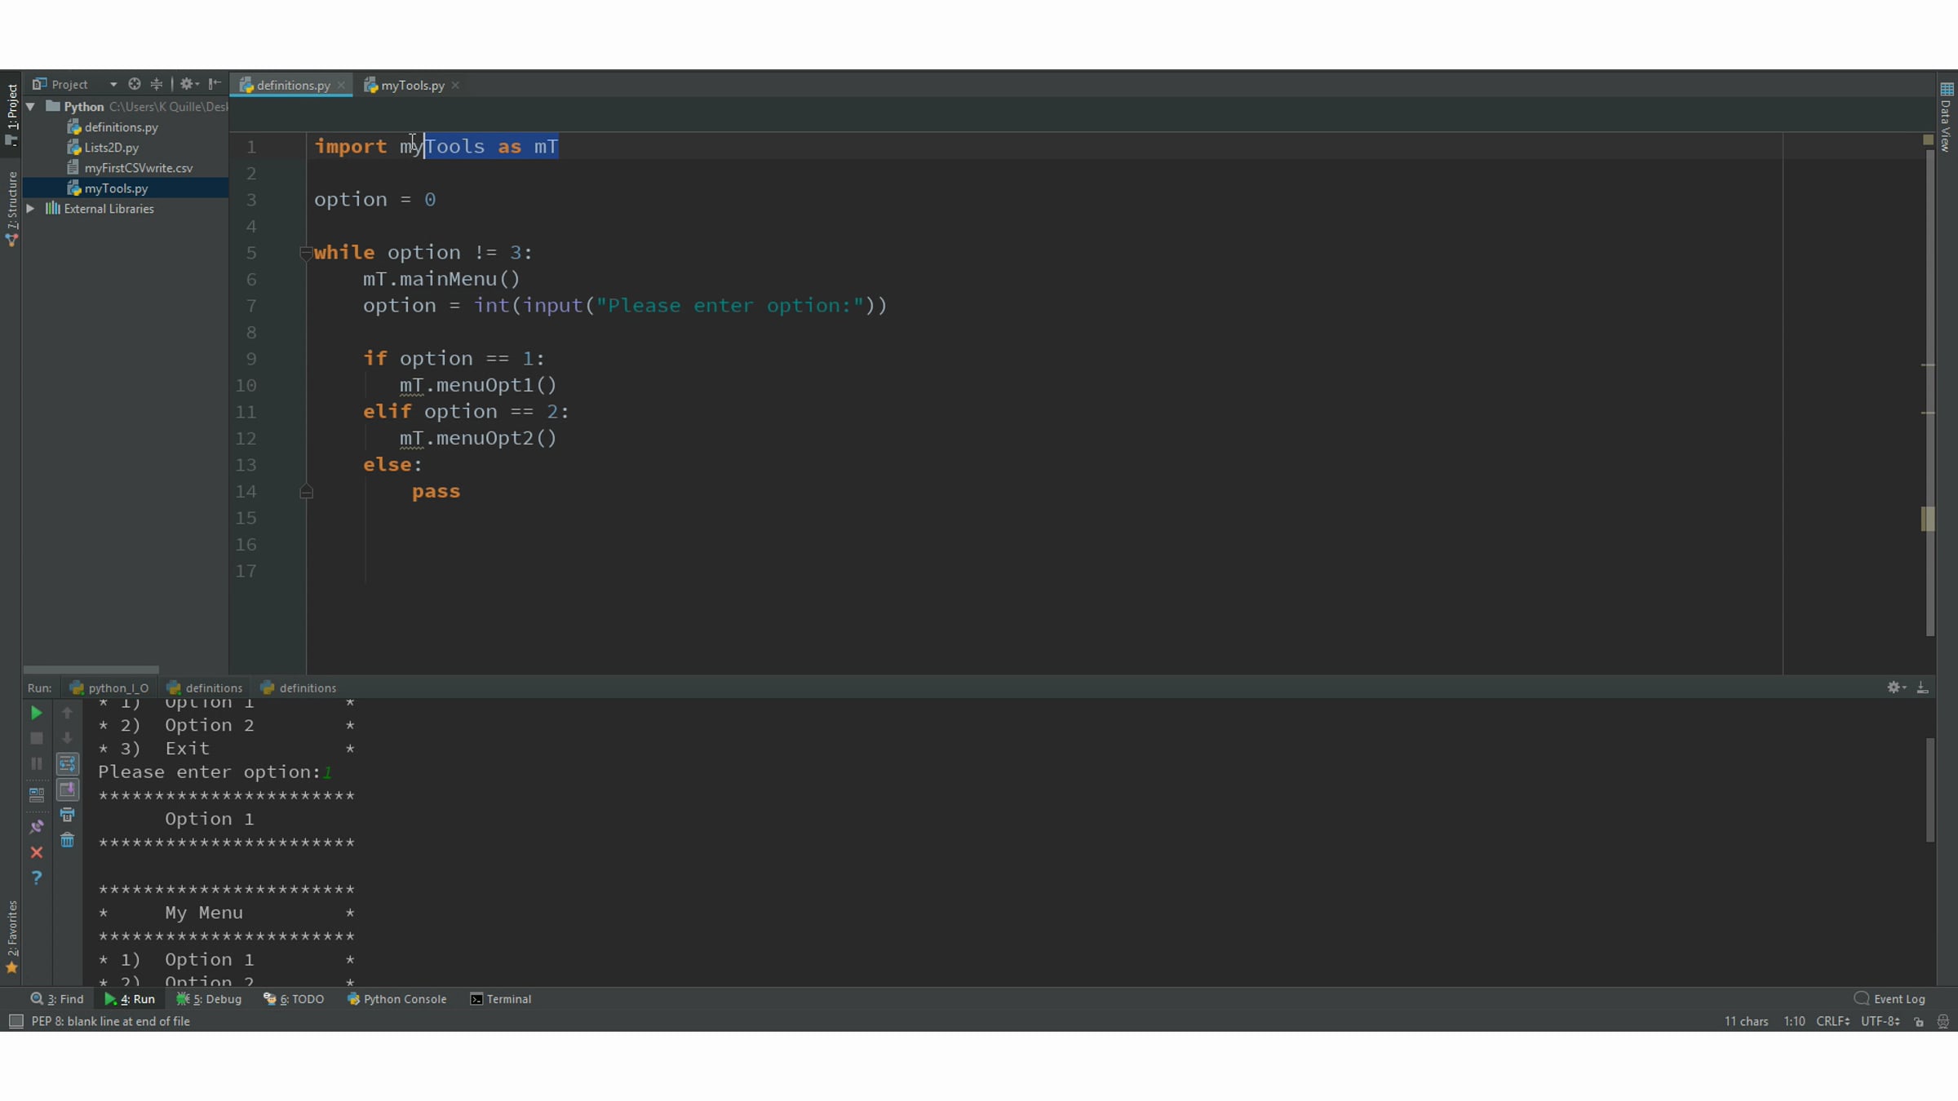
Task: Collapse the while loop fold marker
Action: point(306,253)
